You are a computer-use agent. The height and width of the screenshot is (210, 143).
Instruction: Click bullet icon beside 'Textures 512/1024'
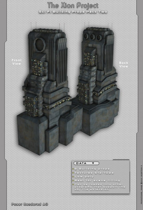pos(73,173)
